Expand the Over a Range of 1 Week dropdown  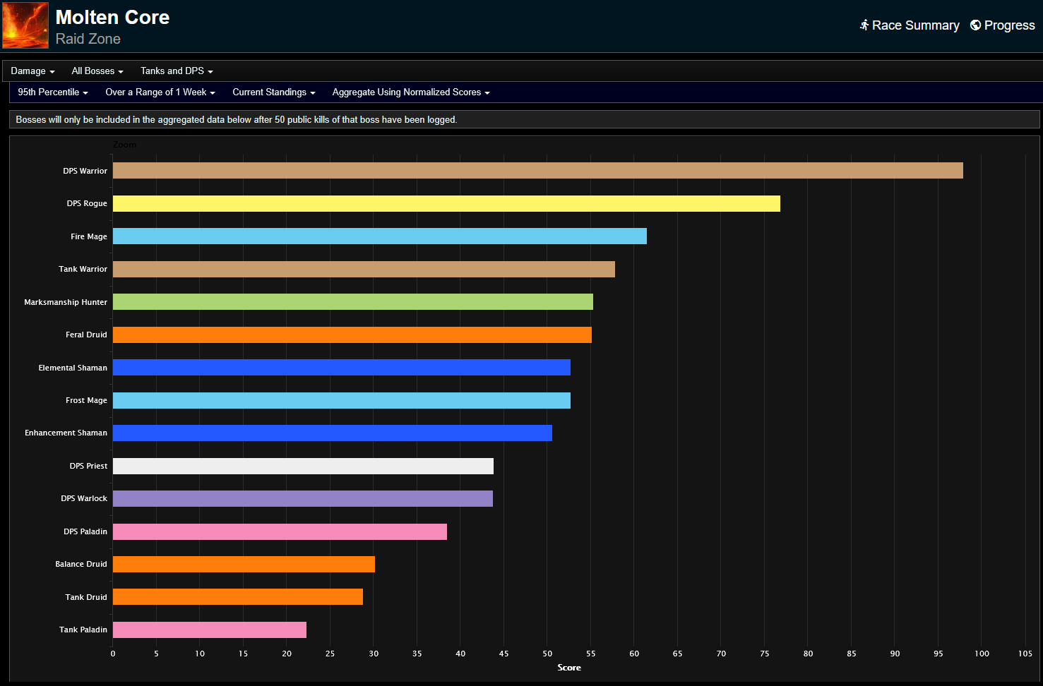point(160,92)
